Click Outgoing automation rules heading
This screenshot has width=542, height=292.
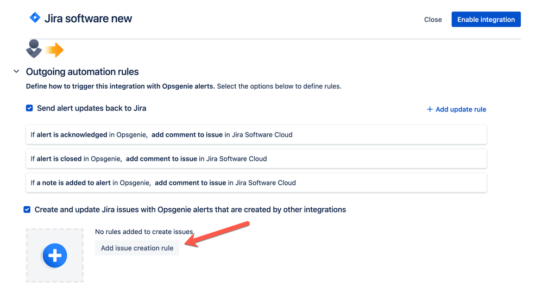point(82,72)
